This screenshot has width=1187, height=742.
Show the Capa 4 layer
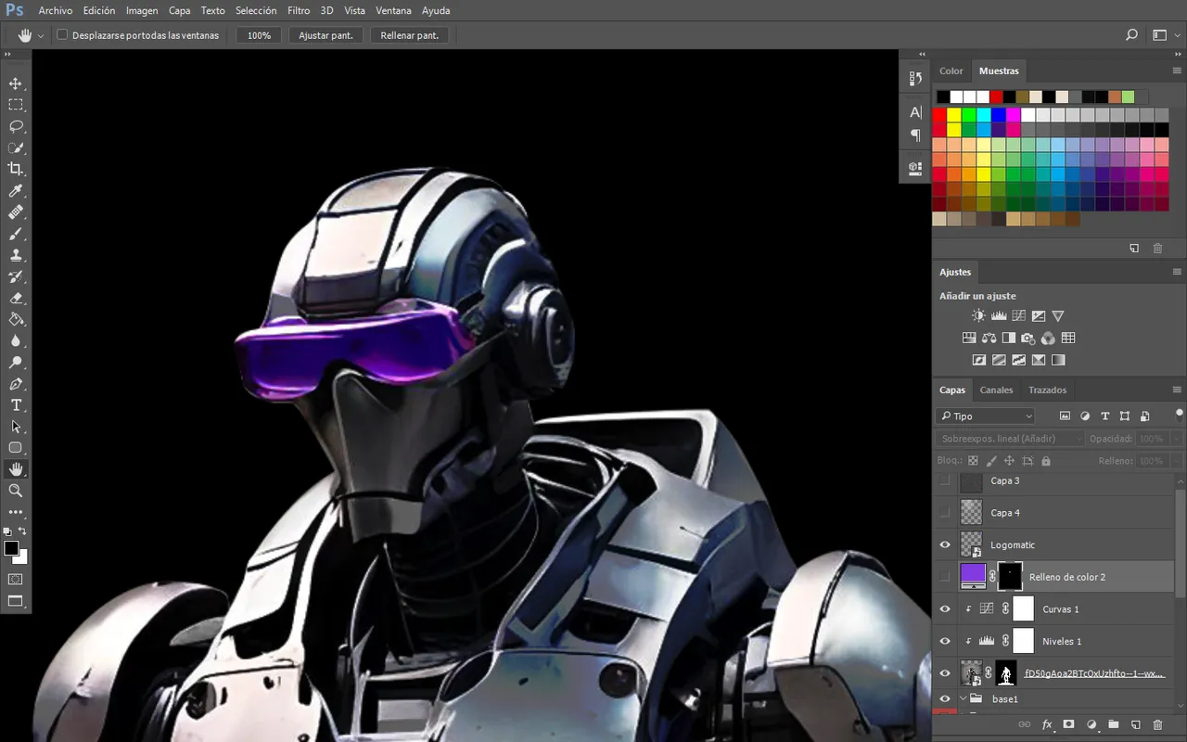(945, 513)
